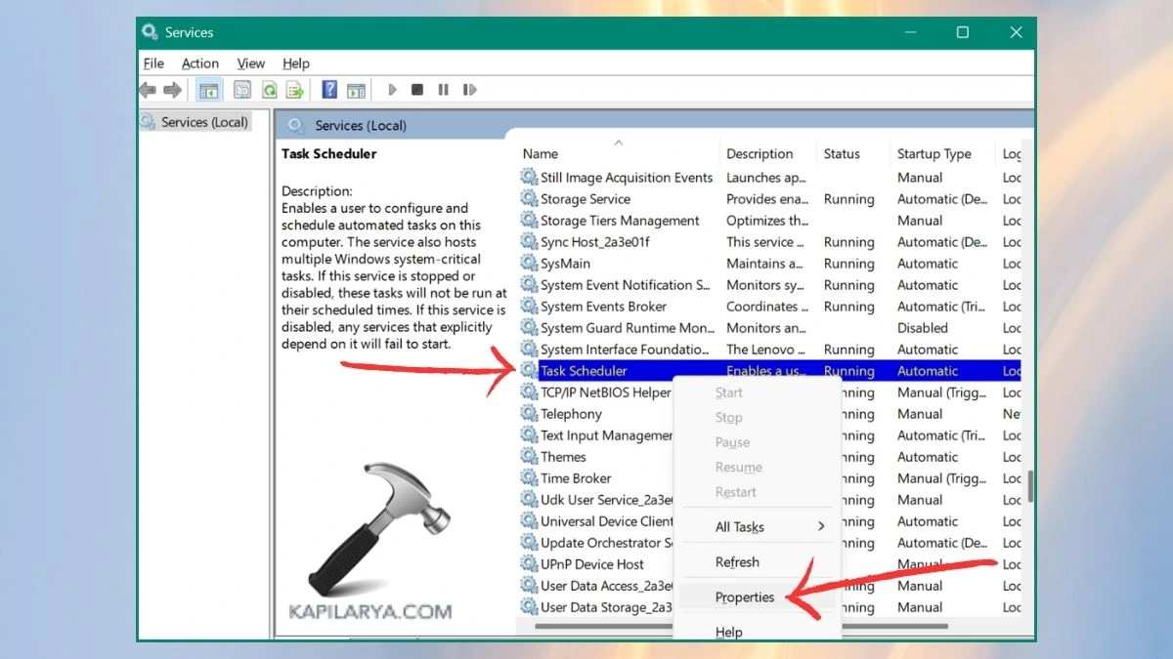Open the View menu

point(250,62)
